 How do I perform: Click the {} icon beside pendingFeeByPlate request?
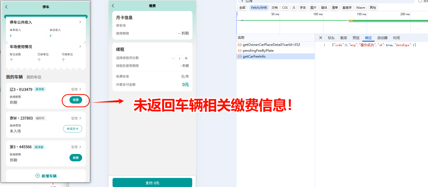[x=239, y=50]
